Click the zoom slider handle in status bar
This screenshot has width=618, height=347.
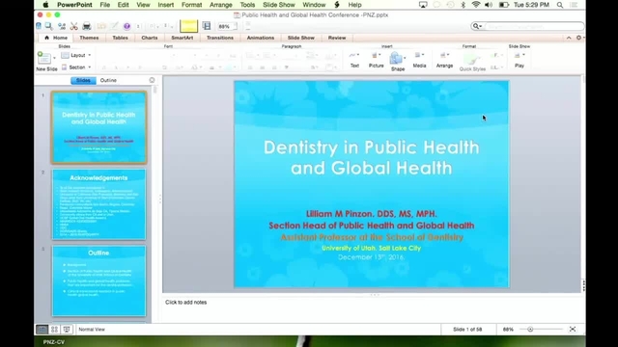tap(530, 330)
